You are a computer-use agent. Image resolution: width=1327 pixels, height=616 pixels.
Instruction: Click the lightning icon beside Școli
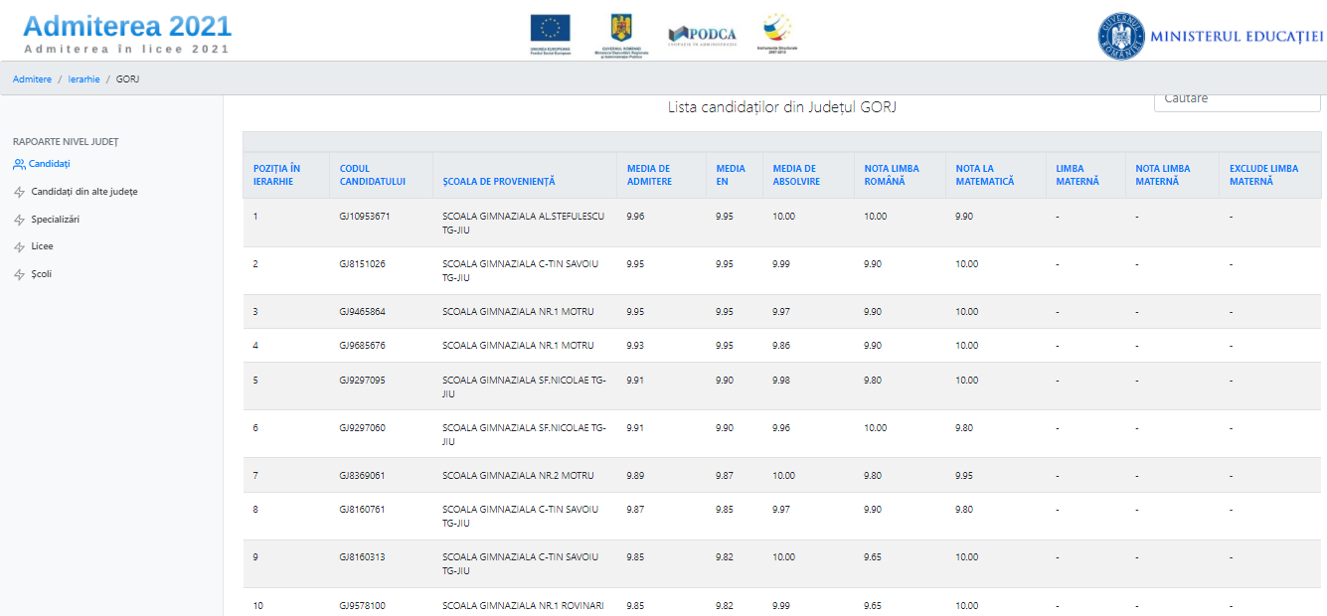click(x=19, y=274)
